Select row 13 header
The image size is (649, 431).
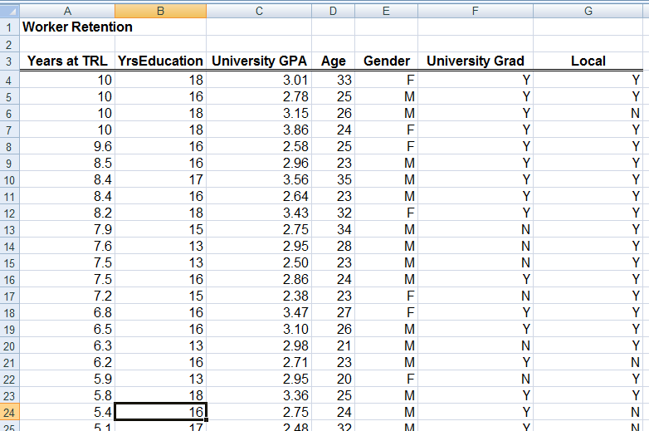[9, 229]
